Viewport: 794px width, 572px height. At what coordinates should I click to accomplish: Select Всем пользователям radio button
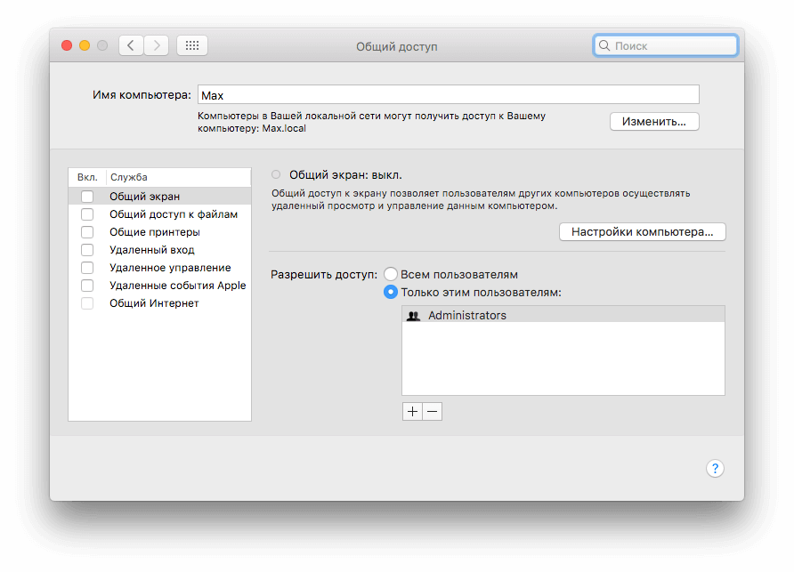(x=390, y=275)
